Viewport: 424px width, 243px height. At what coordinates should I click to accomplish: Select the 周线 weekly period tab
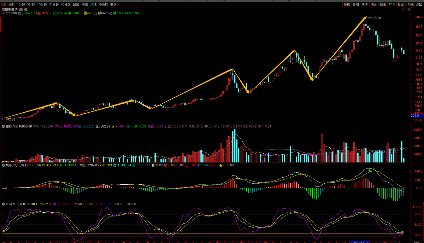point(85,4)
